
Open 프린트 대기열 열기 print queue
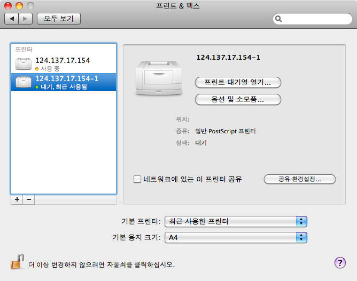238,82
